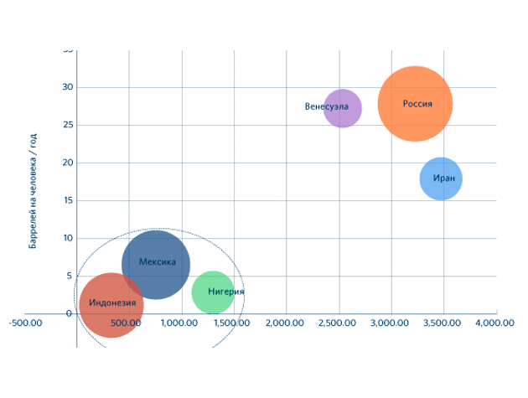Screen dimensions: 528x398
Task: Click the 1,500.00 horizontal axis label
Action: tap(231, 323)
